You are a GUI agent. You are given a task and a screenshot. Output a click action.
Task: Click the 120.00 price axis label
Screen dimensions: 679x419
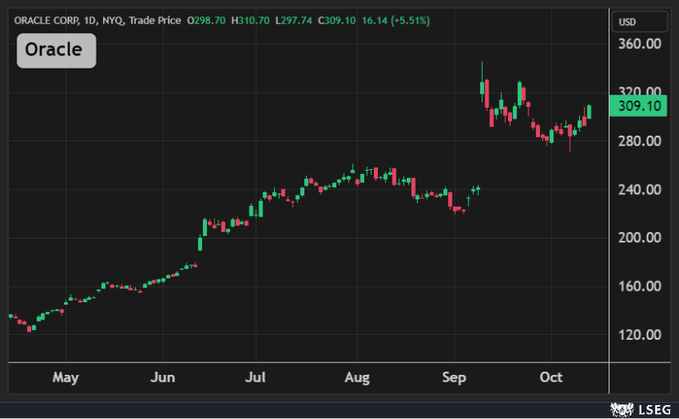click(x=639, y=334)
